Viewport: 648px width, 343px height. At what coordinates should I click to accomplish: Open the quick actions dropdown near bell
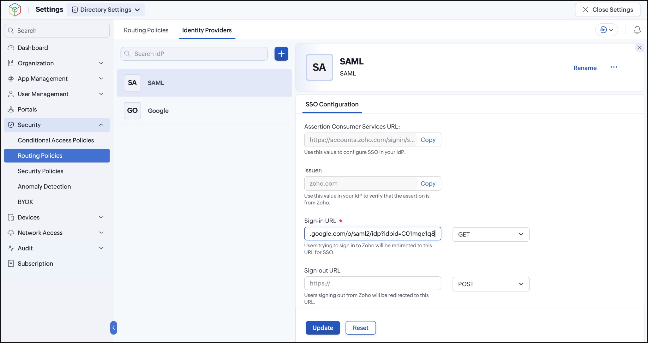tap(607, 30)
